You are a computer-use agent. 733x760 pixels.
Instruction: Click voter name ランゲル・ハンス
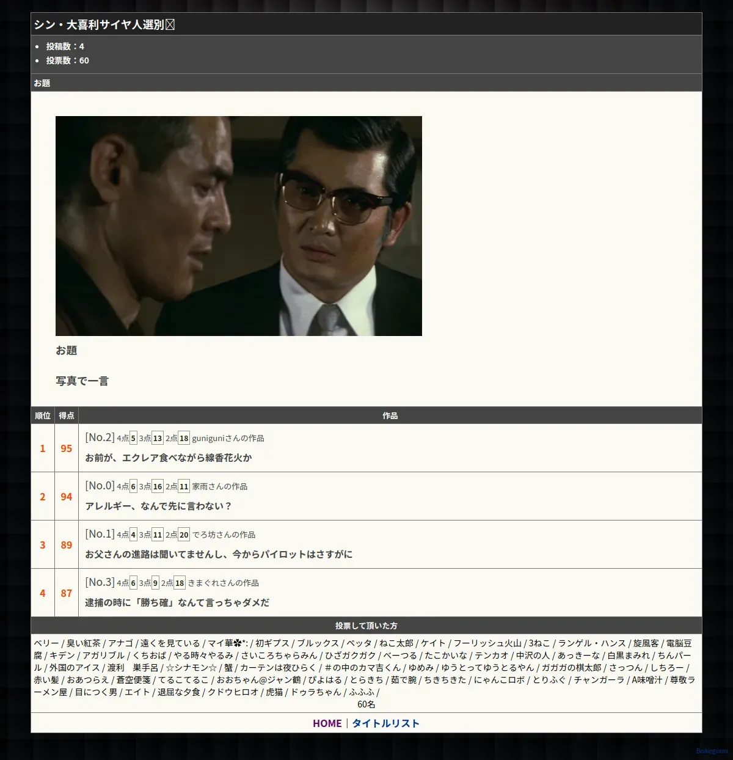(x=592, y=643)
